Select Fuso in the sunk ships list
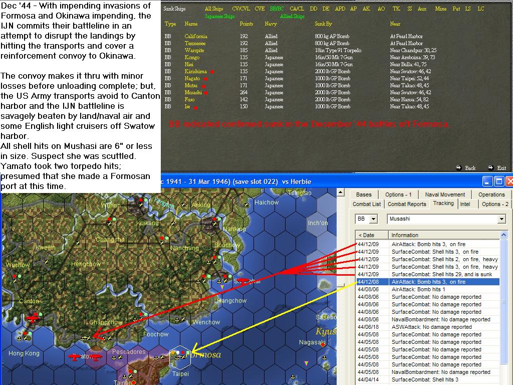The width and height of the screenshot is (513, 385). point(189,100)
